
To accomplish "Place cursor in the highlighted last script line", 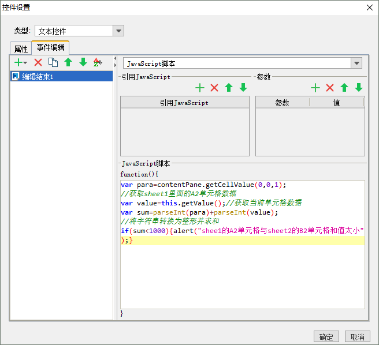I will point(243,241).
